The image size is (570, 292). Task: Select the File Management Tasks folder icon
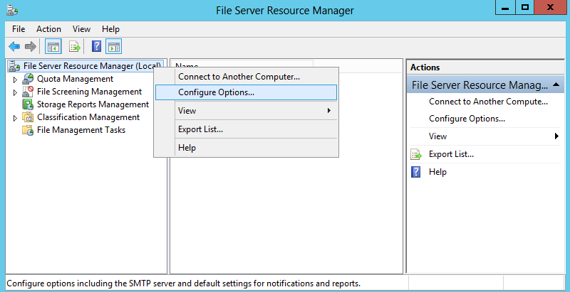[x=28, y=130]
